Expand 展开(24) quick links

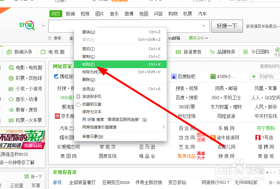tap(198, 38)
